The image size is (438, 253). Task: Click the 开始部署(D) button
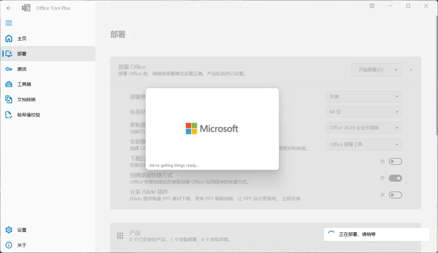pyautogui.click(x=371, y=70)
